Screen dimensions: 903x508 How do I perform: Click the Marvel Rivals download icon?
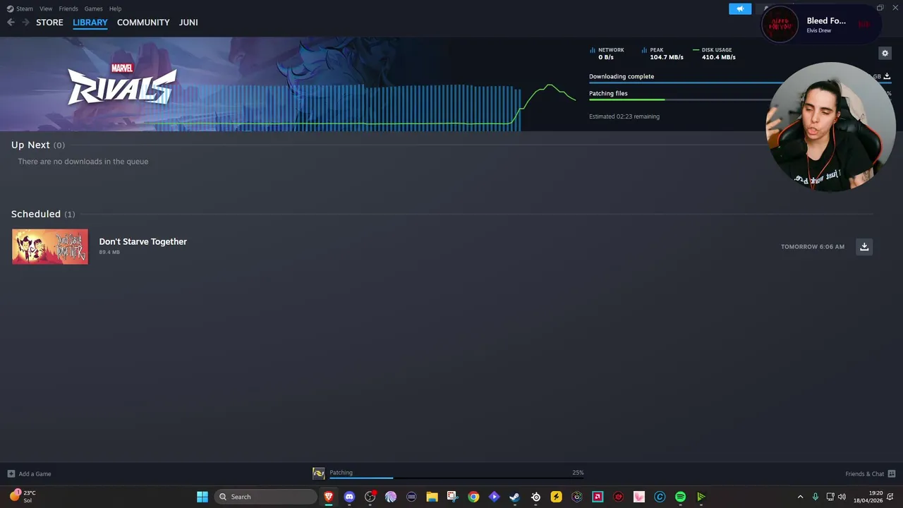point(887,76)
